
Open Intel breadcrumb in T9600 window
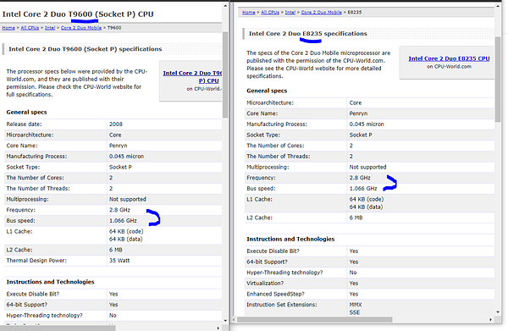[50, 28]
